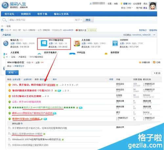Screen dimensions: 164x150
Task: Click the 消息 top menu link
Action: (116, 4)
